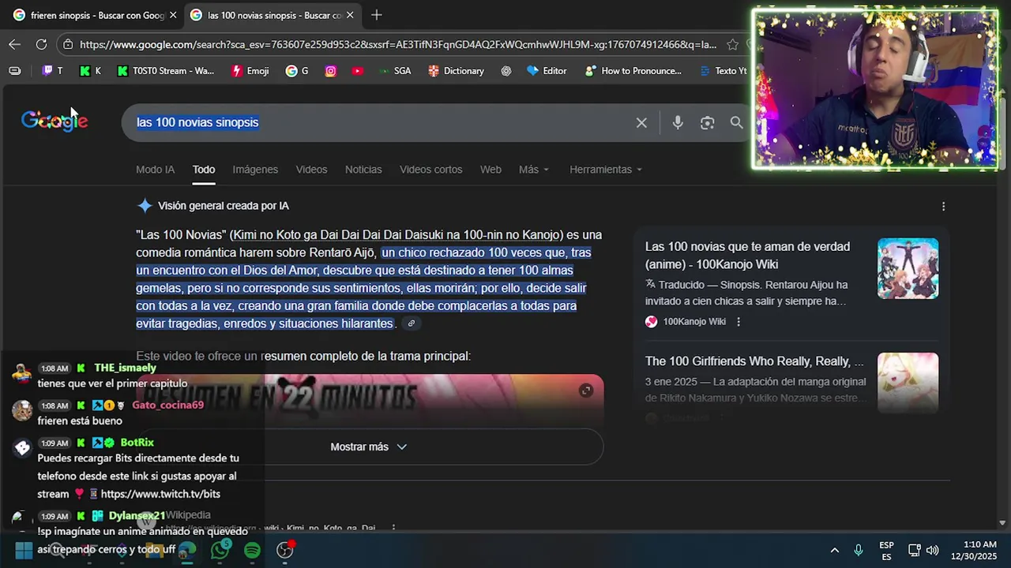Click the 100 Girlfriends result thumbnail
The width and height of the screenshot is (1011, 568).
(908, 383)
